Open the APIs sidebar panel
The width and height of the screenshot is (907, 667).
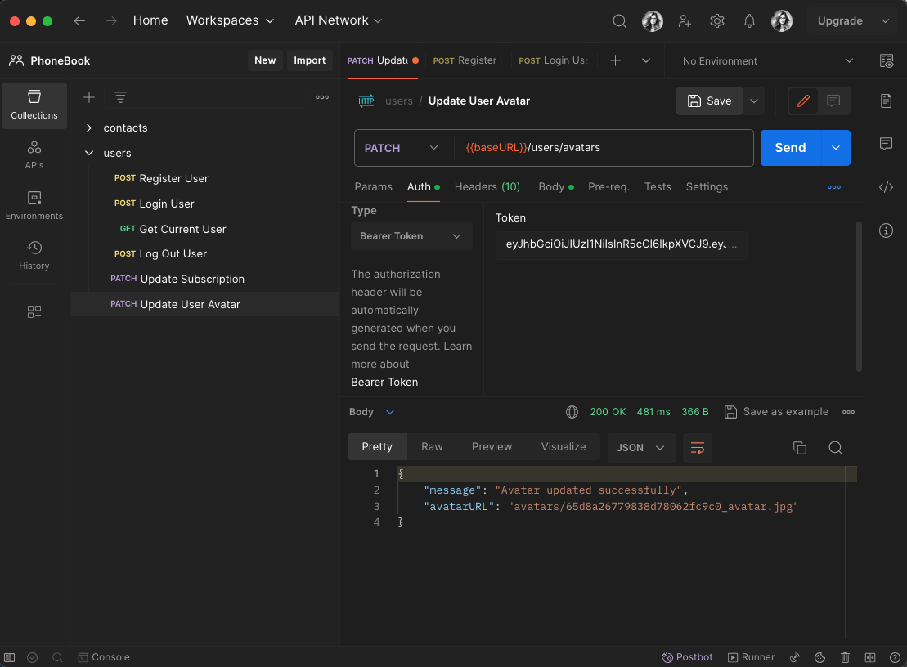pos(34,155)
